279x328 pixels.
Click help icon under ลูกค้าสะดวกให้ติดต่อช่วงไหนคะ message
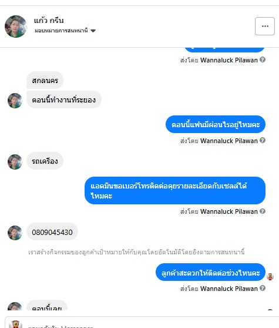point(263,288)
